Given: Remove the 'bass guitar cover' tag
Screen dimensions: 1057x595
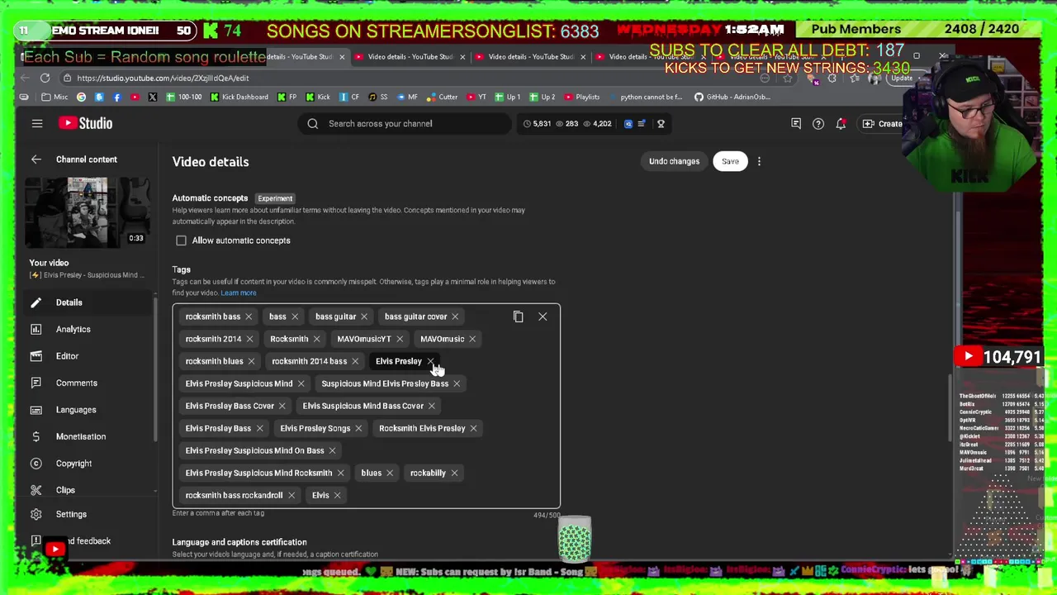Looking at the screenshot, I should 455,317.
